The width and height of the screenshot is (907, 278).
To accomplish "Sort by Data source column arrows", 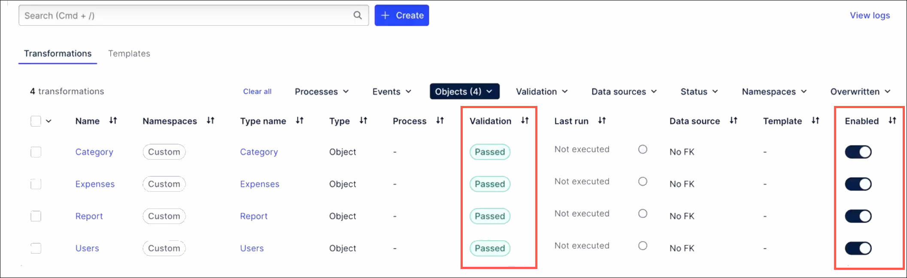I will pyautogui.click(x=734, y=121).
